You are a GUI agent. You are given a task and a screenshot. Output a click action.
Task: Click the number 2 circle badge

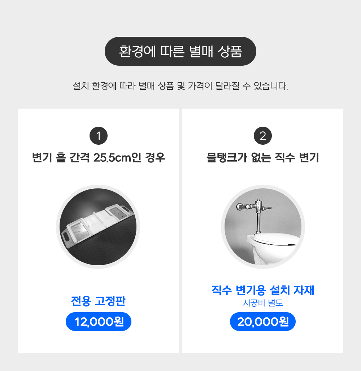263,136
